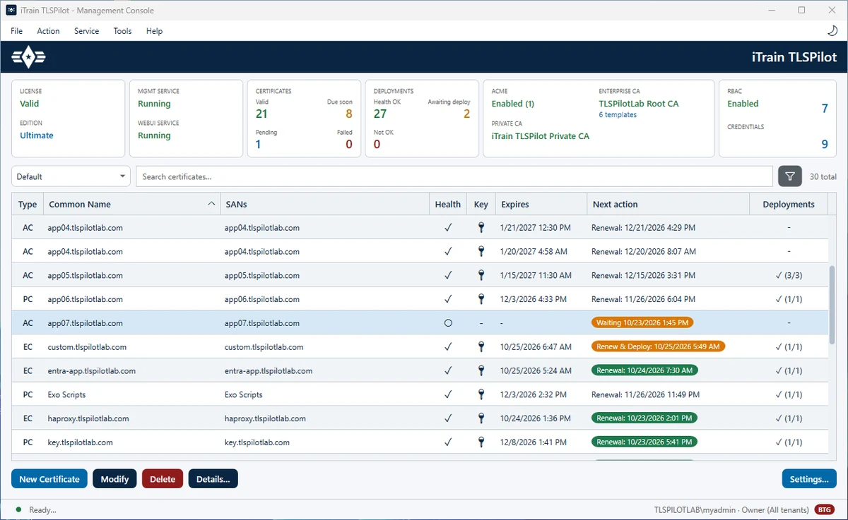Open the Action menu

click(x=48, y=31)
